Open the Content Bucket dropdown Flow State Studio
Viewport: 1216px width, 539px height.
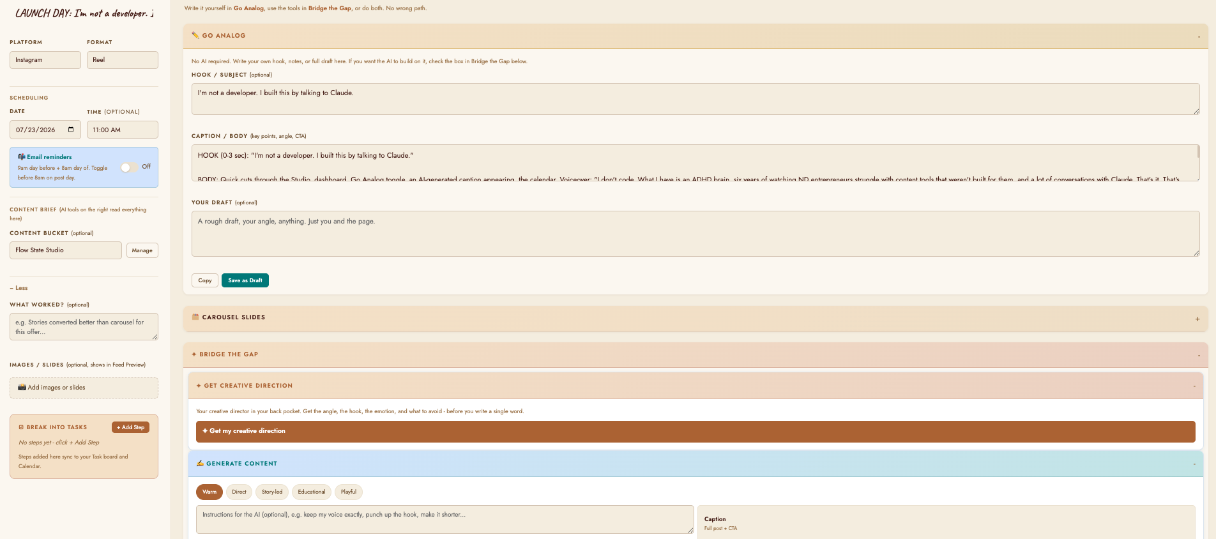coord(66,250)
